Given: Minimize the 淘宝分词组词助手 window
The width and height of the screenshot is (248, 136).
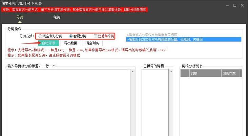Looking at the screenshot, I should click(227, 5).
